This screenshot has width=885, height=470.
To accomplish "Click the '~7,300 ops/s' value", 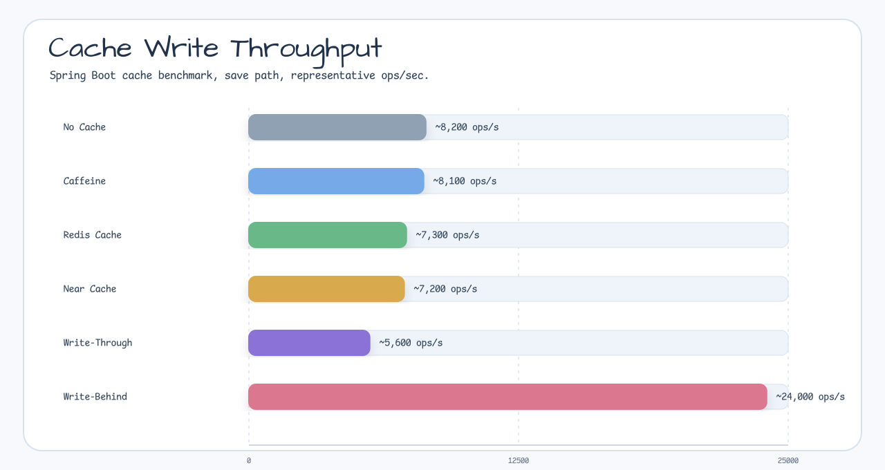I will tap(447, 235).
